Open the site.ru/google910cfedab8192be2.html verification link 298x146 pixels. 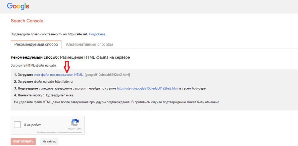[x=148, y=88]
